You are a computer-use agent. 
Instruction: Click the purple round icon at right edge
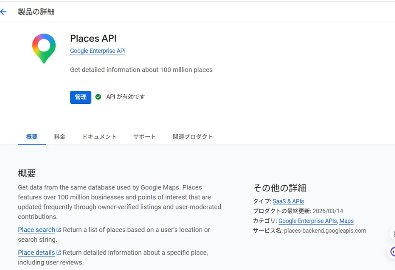pos(392,251)
